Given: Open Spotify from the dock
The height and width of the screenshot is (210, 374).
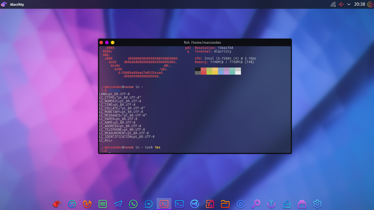Looking at the screenshot, I should (x=103, y=204).
